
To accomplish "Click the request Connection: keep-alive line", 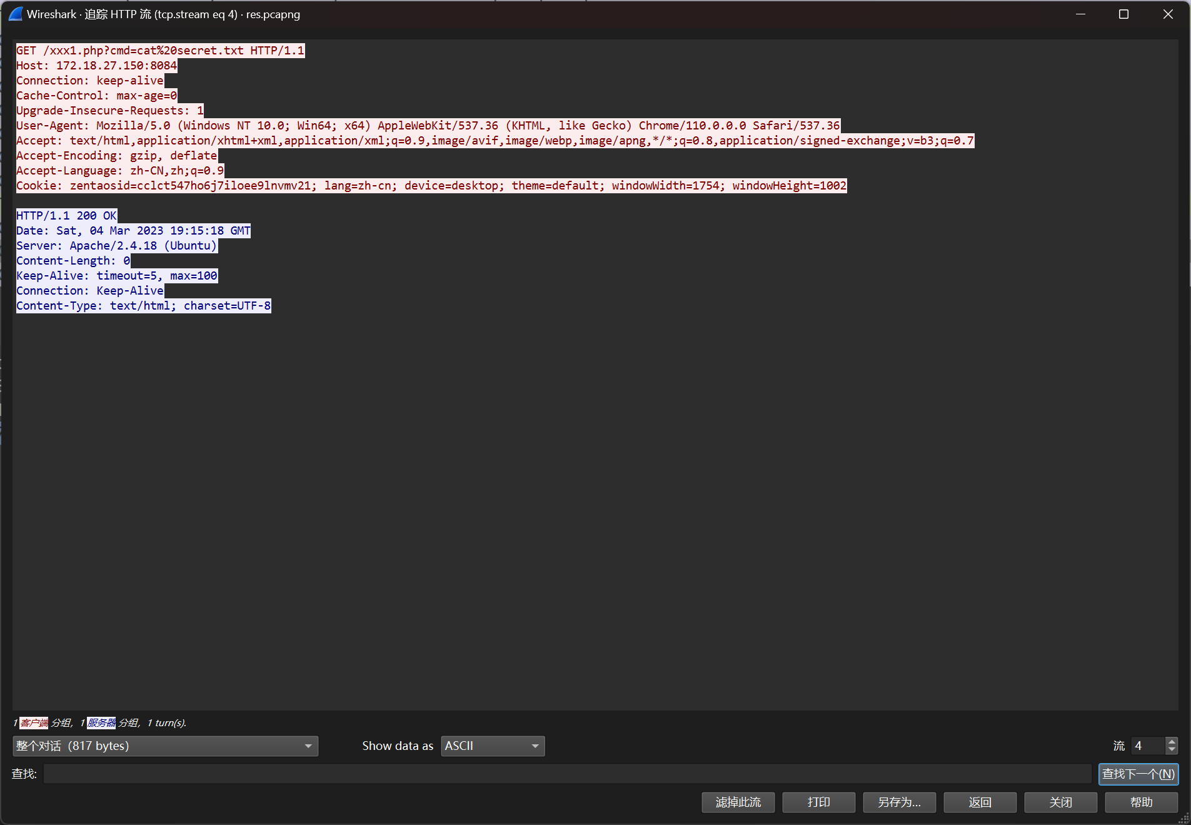I will click(90, 81).
